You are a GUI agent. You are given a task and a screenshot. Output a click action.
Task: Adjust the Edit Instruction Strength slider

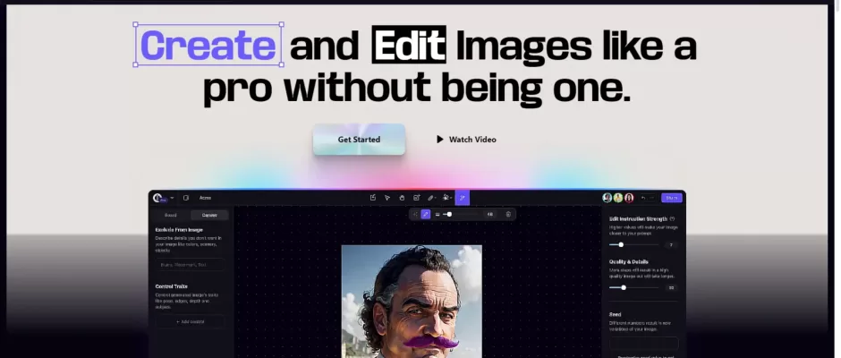pos(634,244)
